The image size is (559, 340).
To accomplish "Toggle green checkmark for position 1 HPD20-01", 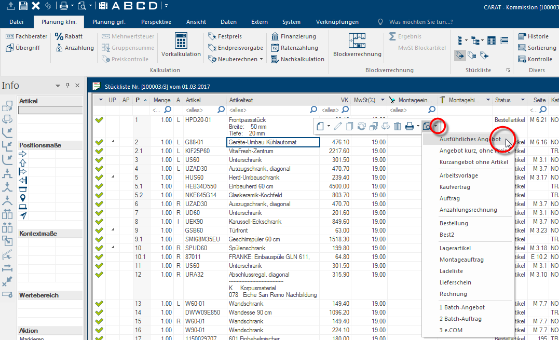I will point(100,120).
